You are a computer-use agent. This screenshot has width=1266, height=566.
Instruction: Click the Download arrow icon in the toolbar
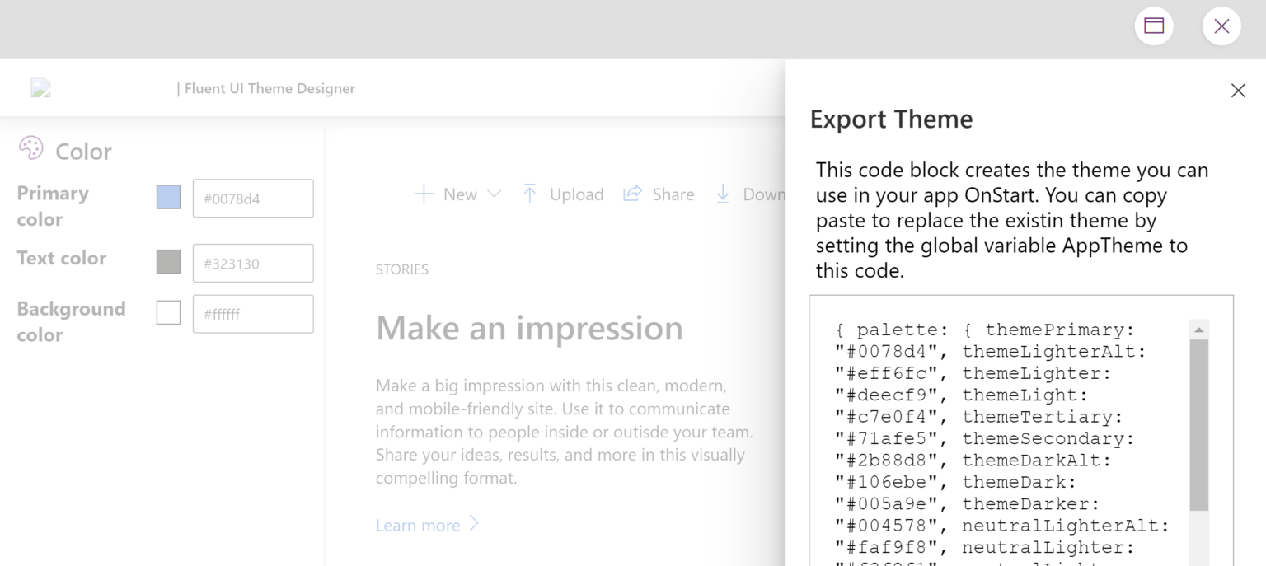pos(723,195)
